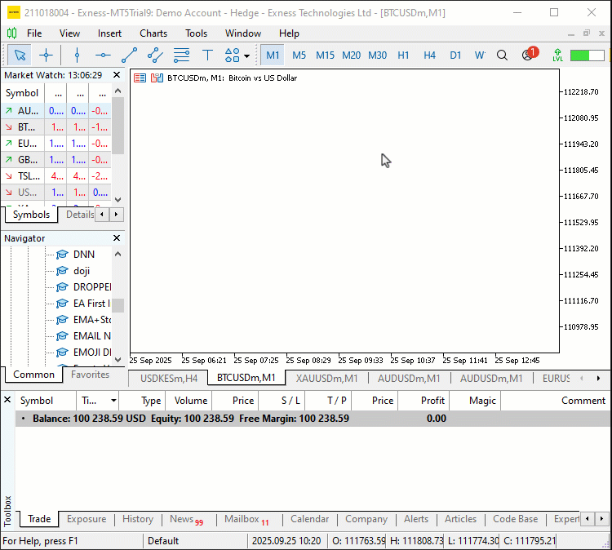Screen dimensions: 612x550
Task: Select the Fibonacci retracement tool
Action: [181, 55]
